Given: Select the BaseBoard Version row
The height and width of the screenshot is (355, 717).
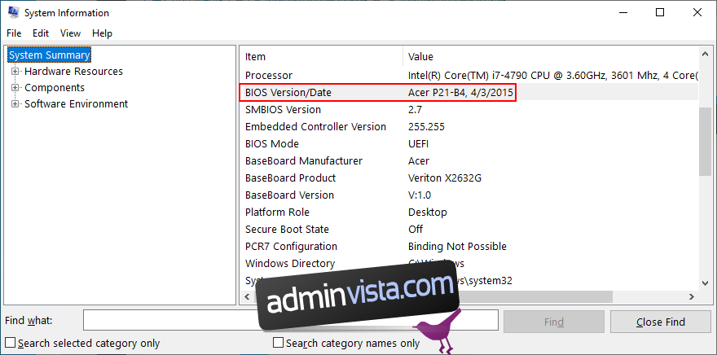Looking at the screenshot, I should pos(469,195).
